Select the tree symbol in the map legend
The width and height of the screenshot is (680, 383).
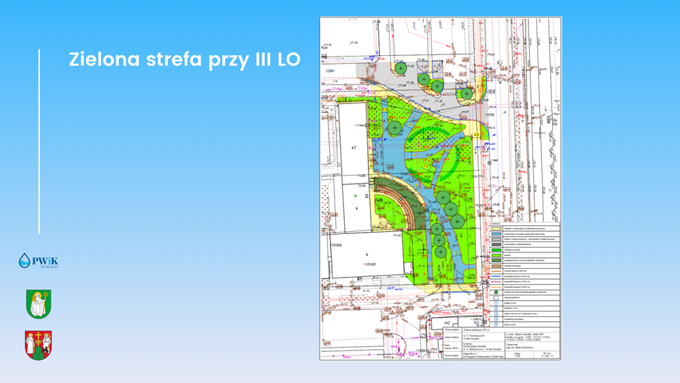coord(495,291)
